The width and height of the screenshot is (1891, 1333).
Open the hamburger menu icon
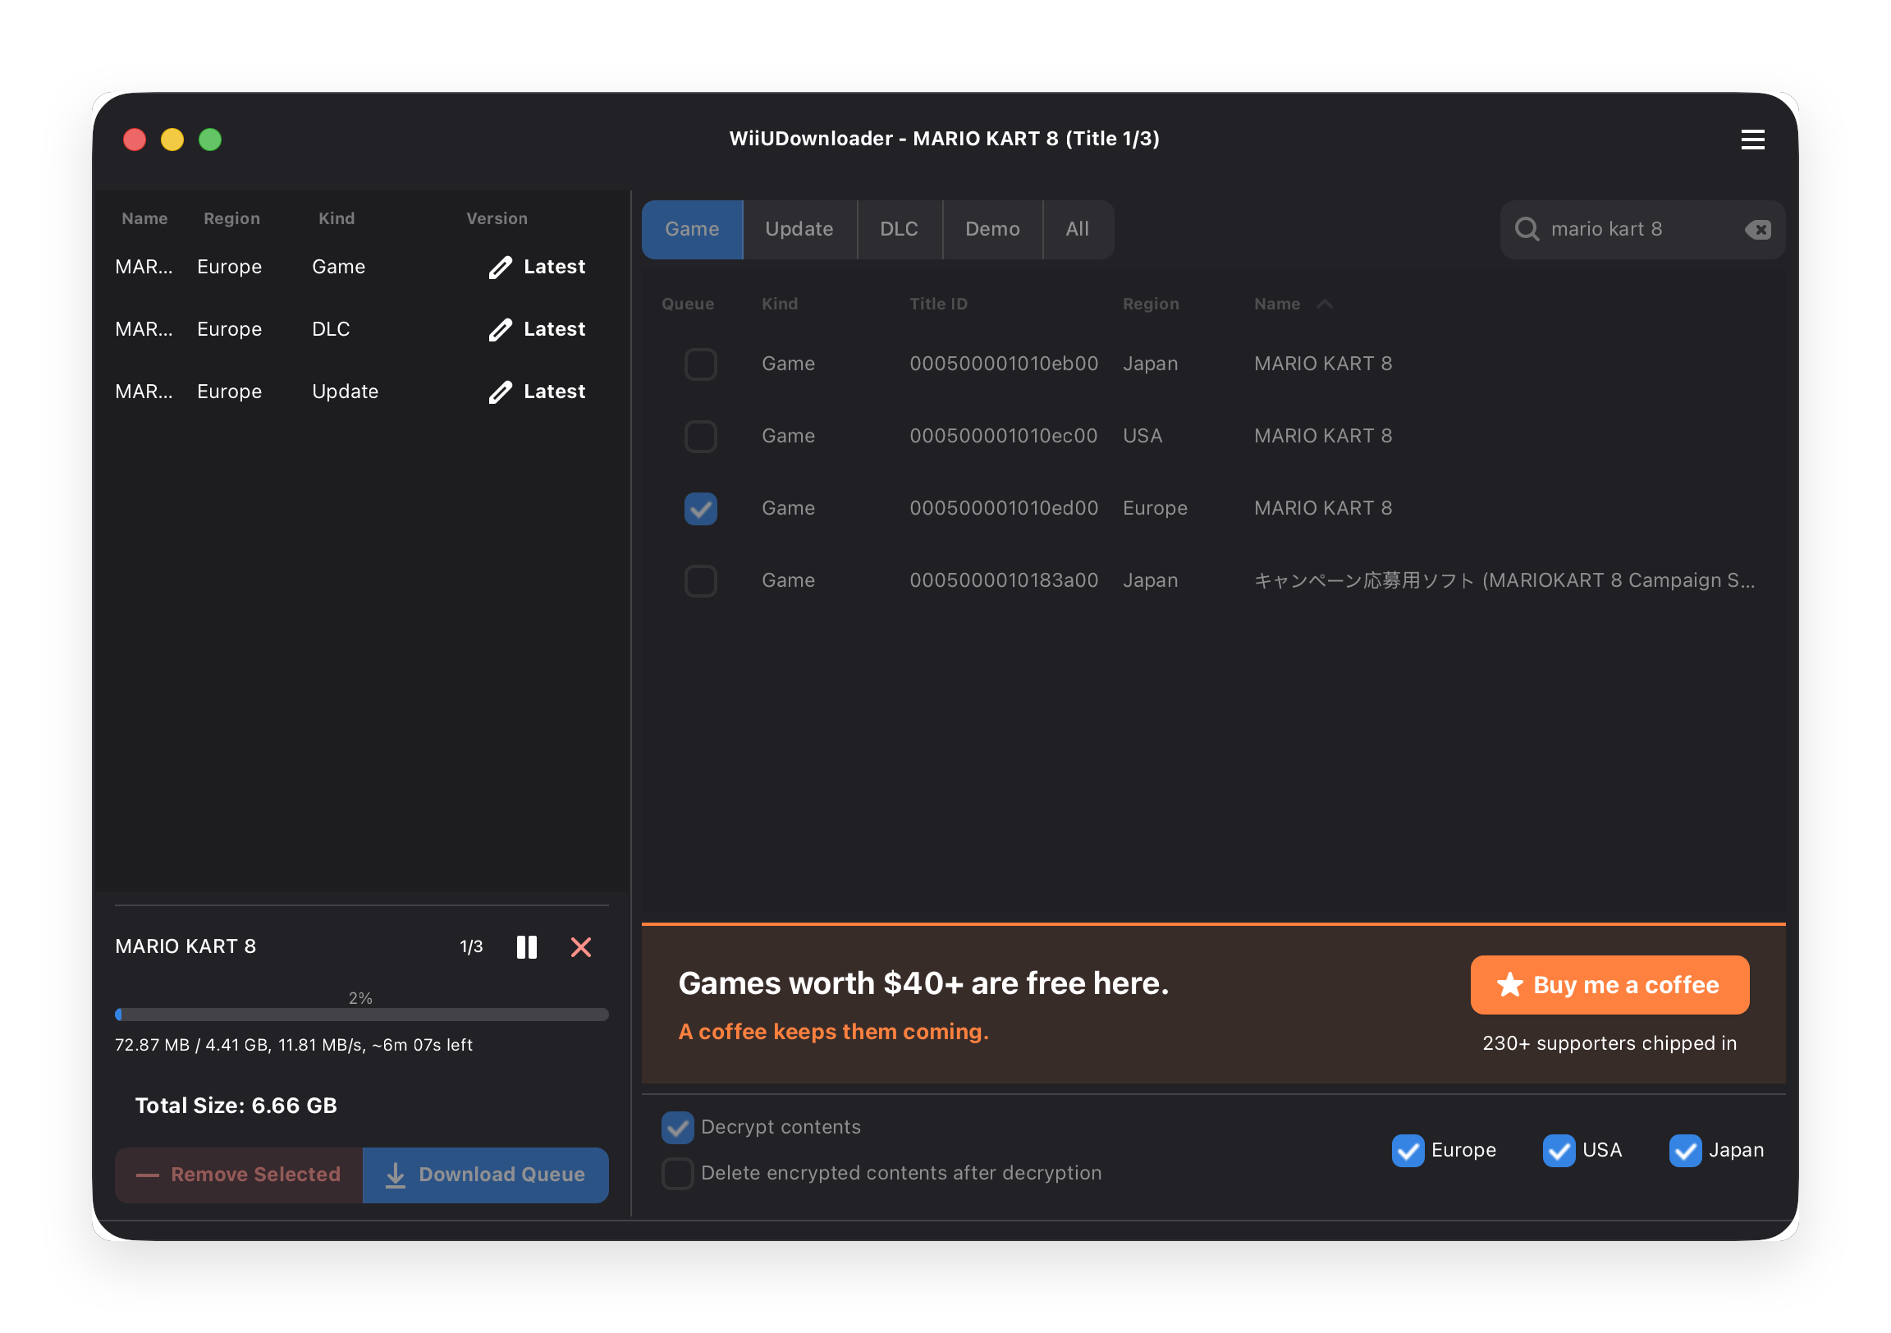point(1751,140)
